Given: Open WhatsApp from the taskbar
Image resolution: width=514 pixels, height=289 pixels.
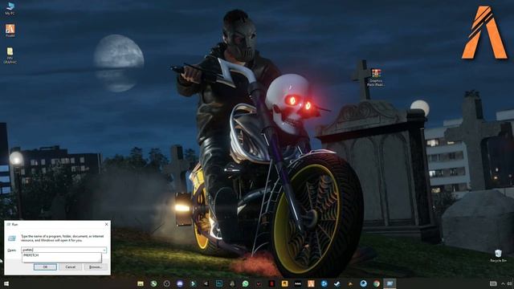Looking at the screenshot, I should pos(245,283).
